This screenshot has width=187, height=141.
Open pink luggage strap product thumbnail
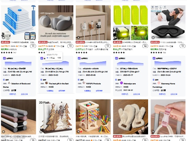[168, 117]
